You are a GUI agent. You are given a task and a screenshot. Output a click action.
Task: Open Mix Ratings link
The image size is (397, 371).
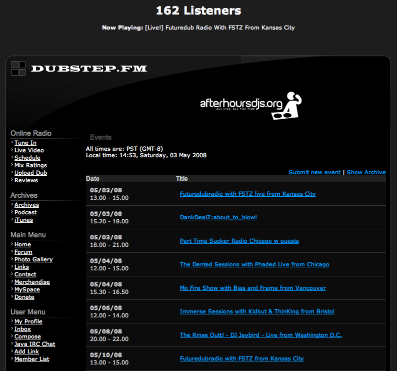coord(30,165)
